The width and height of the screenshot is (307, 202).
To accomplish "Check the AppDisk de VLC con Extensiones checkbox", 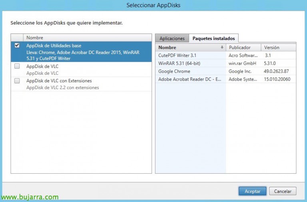I will (17, 81).
